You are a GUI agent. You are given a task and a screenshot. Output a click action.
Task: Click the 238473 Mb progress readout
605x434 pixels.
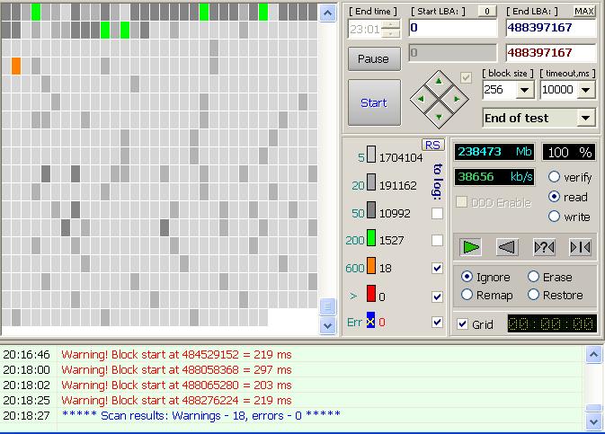(494, 152)
